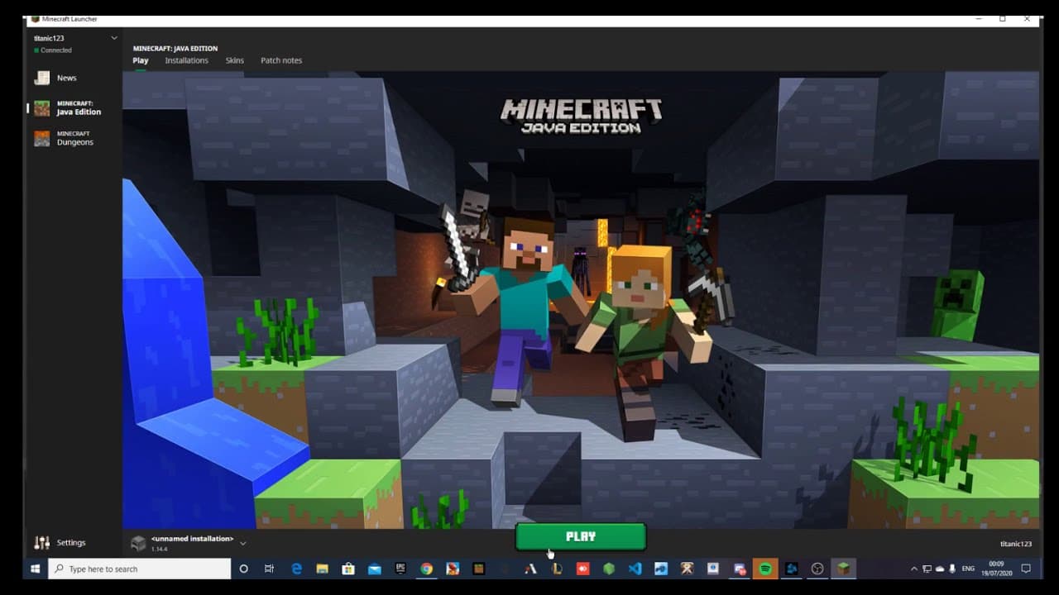Open Minecraft Dungeons in sidebar
The image size is (1059, 595).
coord(73,138)
